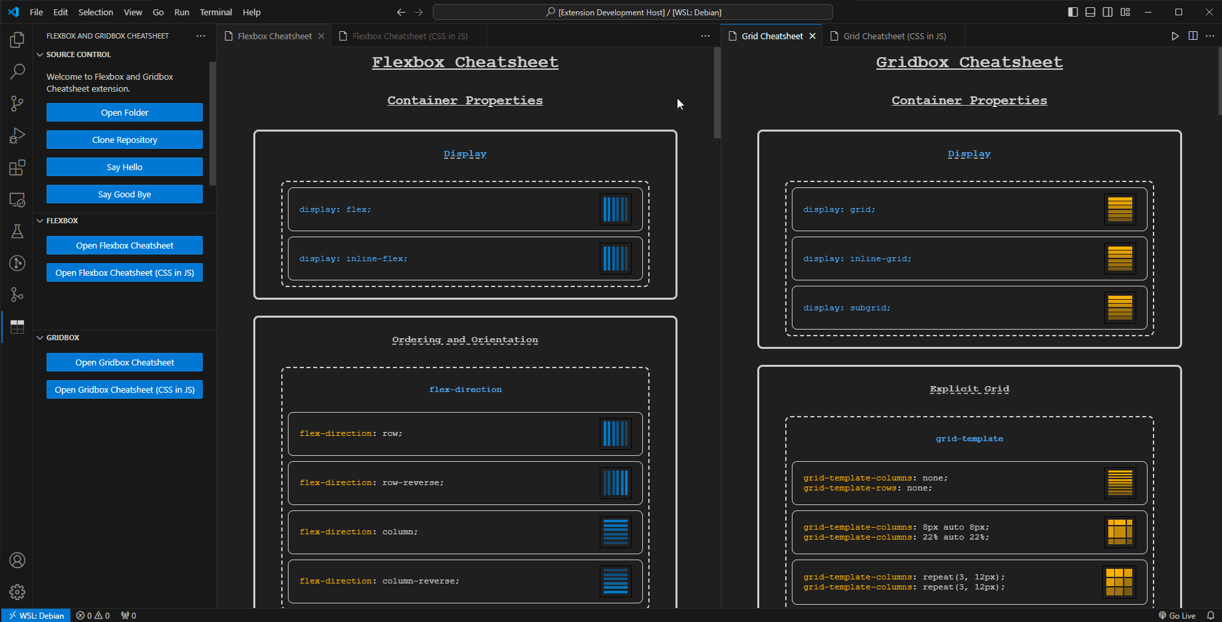Close the Flexbox Cheatsheet tab

pos(321,36)
